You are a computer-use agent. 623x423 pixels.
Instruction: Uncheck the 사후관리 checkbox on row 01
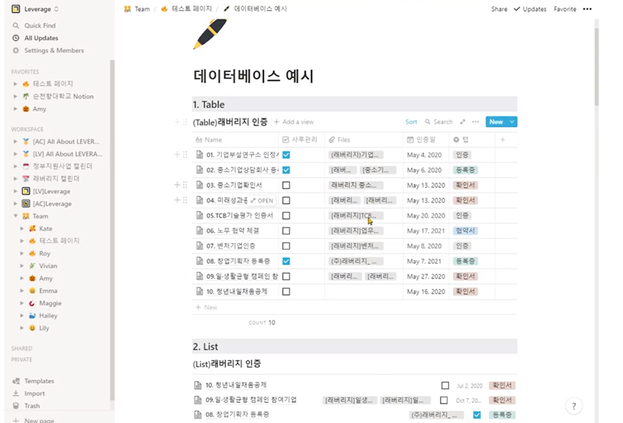click(286, 155)
